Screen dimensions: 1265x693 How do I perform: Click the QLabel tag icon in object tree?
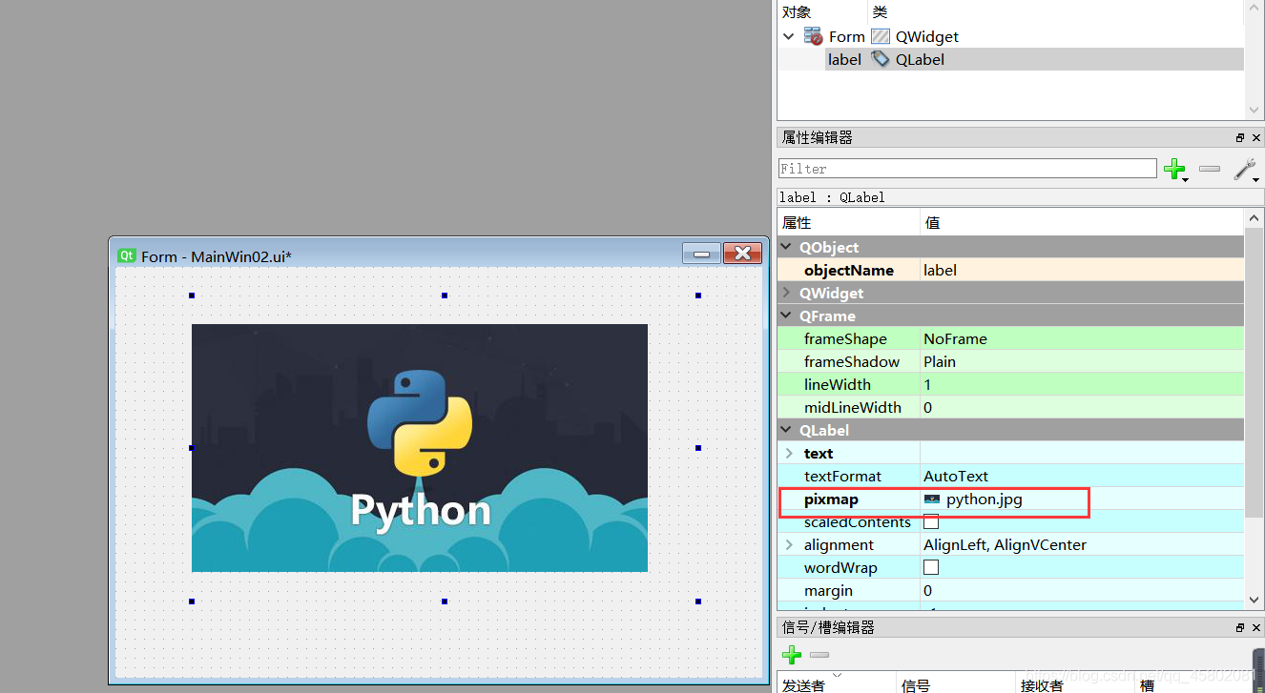(x=881, y=59)
